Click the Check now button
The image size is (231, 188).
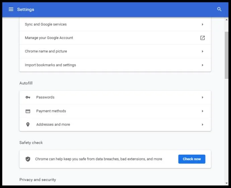point(192,159)
